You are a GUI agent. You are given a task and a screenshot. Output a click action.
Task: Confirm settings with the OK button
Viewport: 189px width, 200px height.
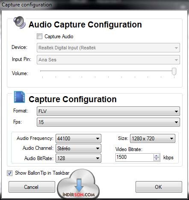(159, 187)
